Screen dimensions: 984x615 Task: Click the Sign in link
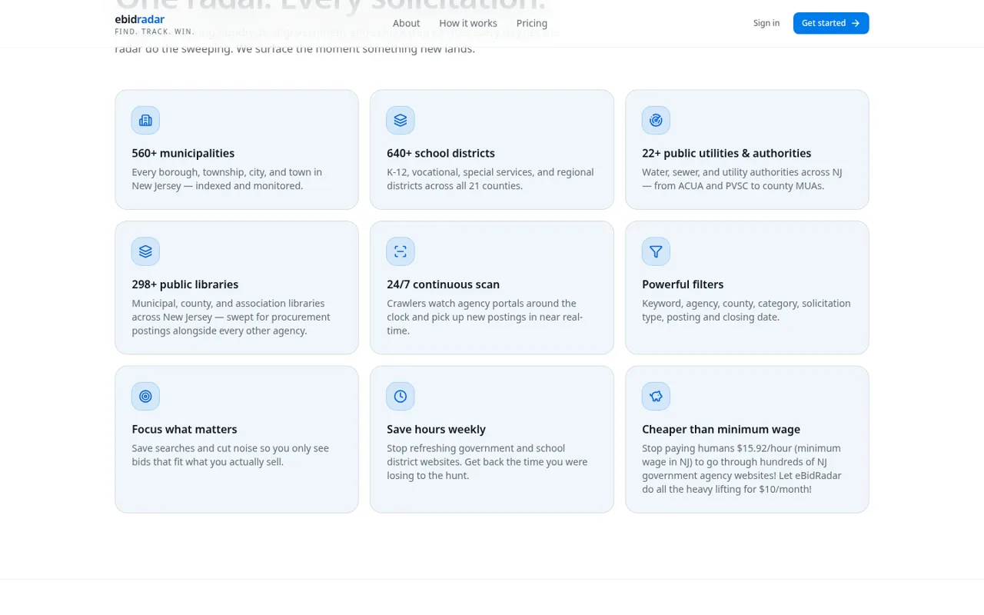[766, 23]
